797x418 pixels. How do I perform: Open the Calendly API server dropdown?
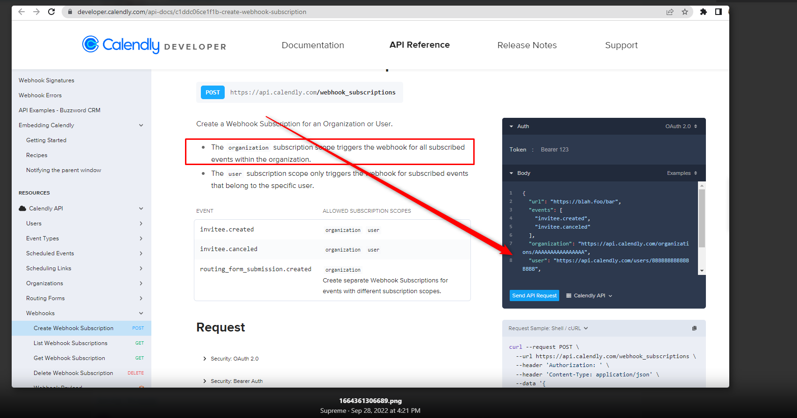point(589,295)
